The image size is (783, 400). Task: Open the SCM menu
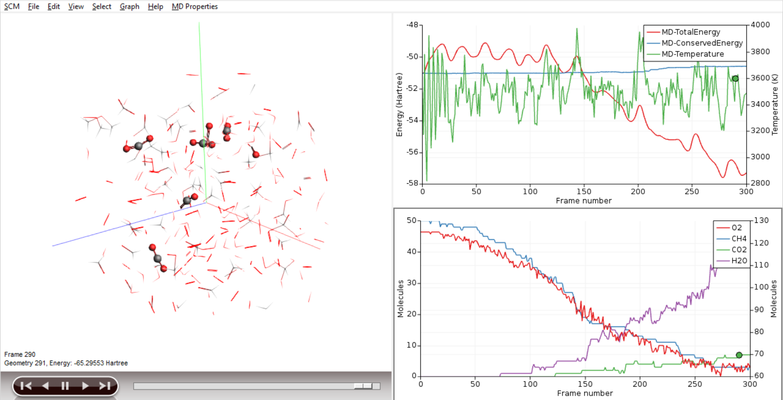[12, 7]
